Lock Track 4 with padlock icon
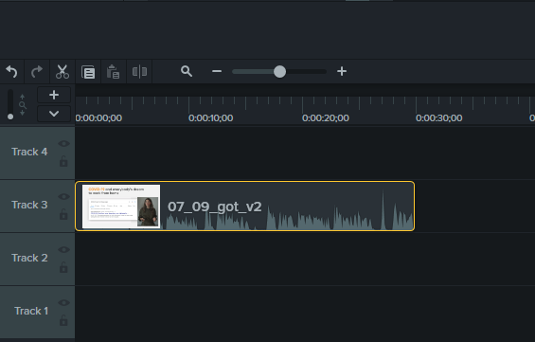Image resolution: width=535 pixels, height=342 pixels. click(63, 161)
